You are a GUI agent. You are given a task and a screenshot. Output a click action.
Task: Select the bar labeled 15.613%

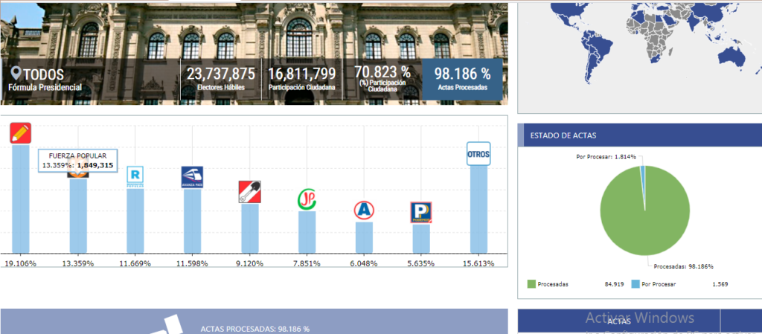pos(478,210)
